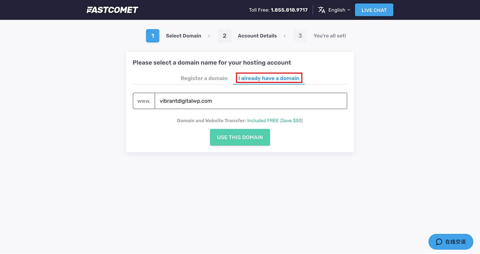Image resolution: width=480 pixels, height=254 pixels.
Task: Click step 1 number badge
Action: point(153,36)
